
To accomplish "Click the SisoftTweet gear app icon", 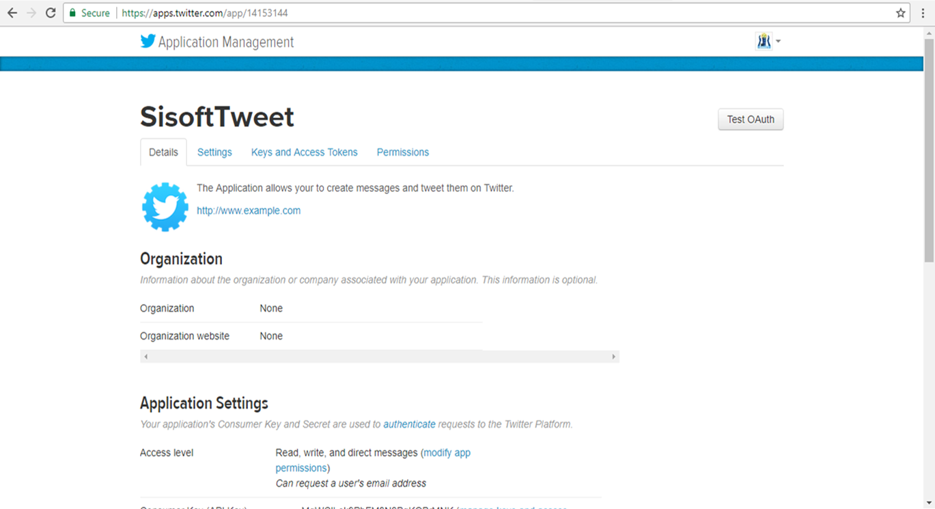I will click(165, 206).
